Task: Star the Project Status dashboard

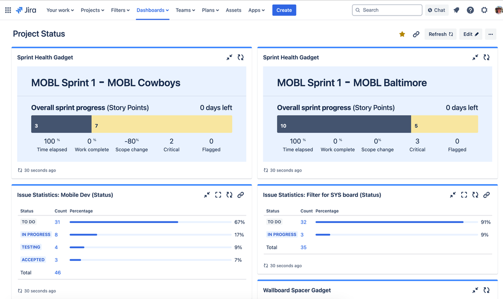Action: (401, 34)
